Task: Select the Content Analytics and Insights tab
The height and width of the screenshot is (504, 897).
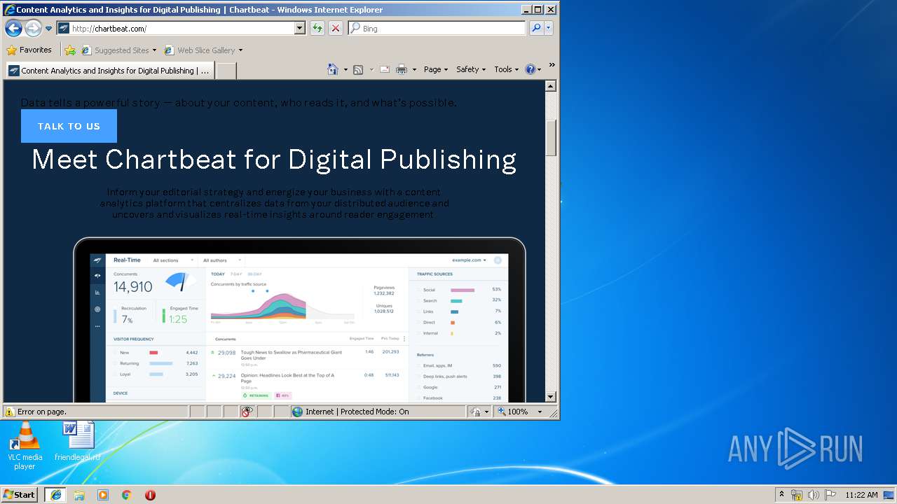Action: click(110, 71)
